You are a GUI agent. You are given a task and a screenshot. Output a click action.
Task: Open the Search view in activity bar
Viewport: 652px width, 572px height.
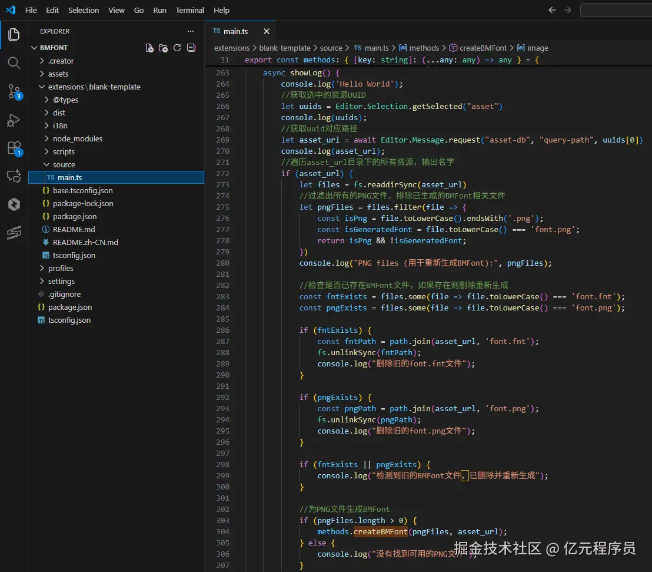(14, 63)
